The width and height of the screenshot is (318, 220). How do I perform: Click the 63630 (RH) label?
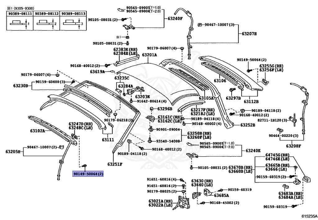coord(202,181)
